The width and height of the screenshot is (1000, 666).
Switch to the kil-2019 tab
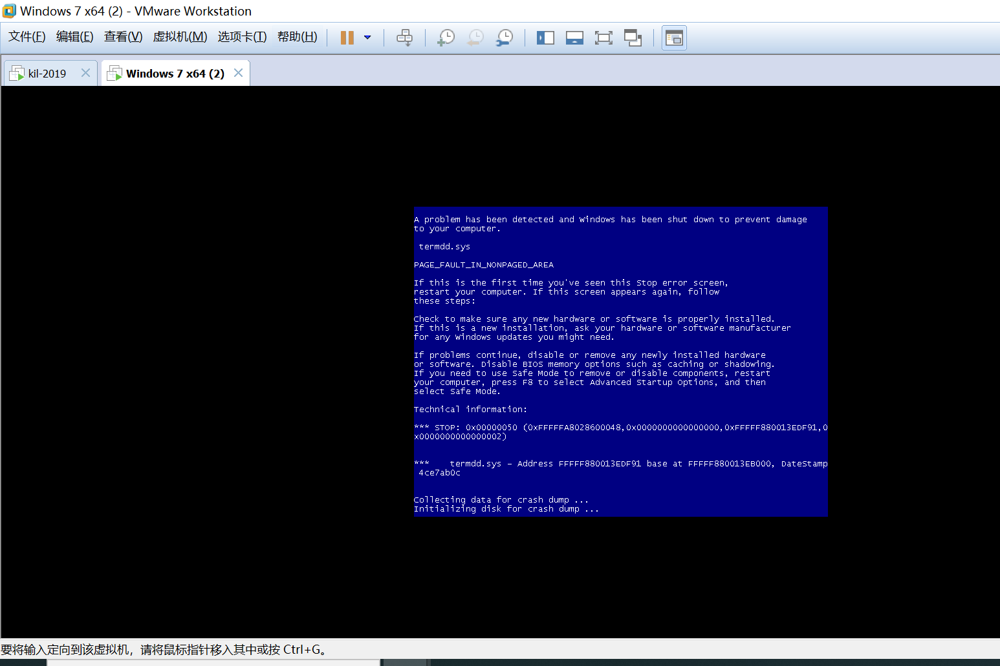[47, 74]
